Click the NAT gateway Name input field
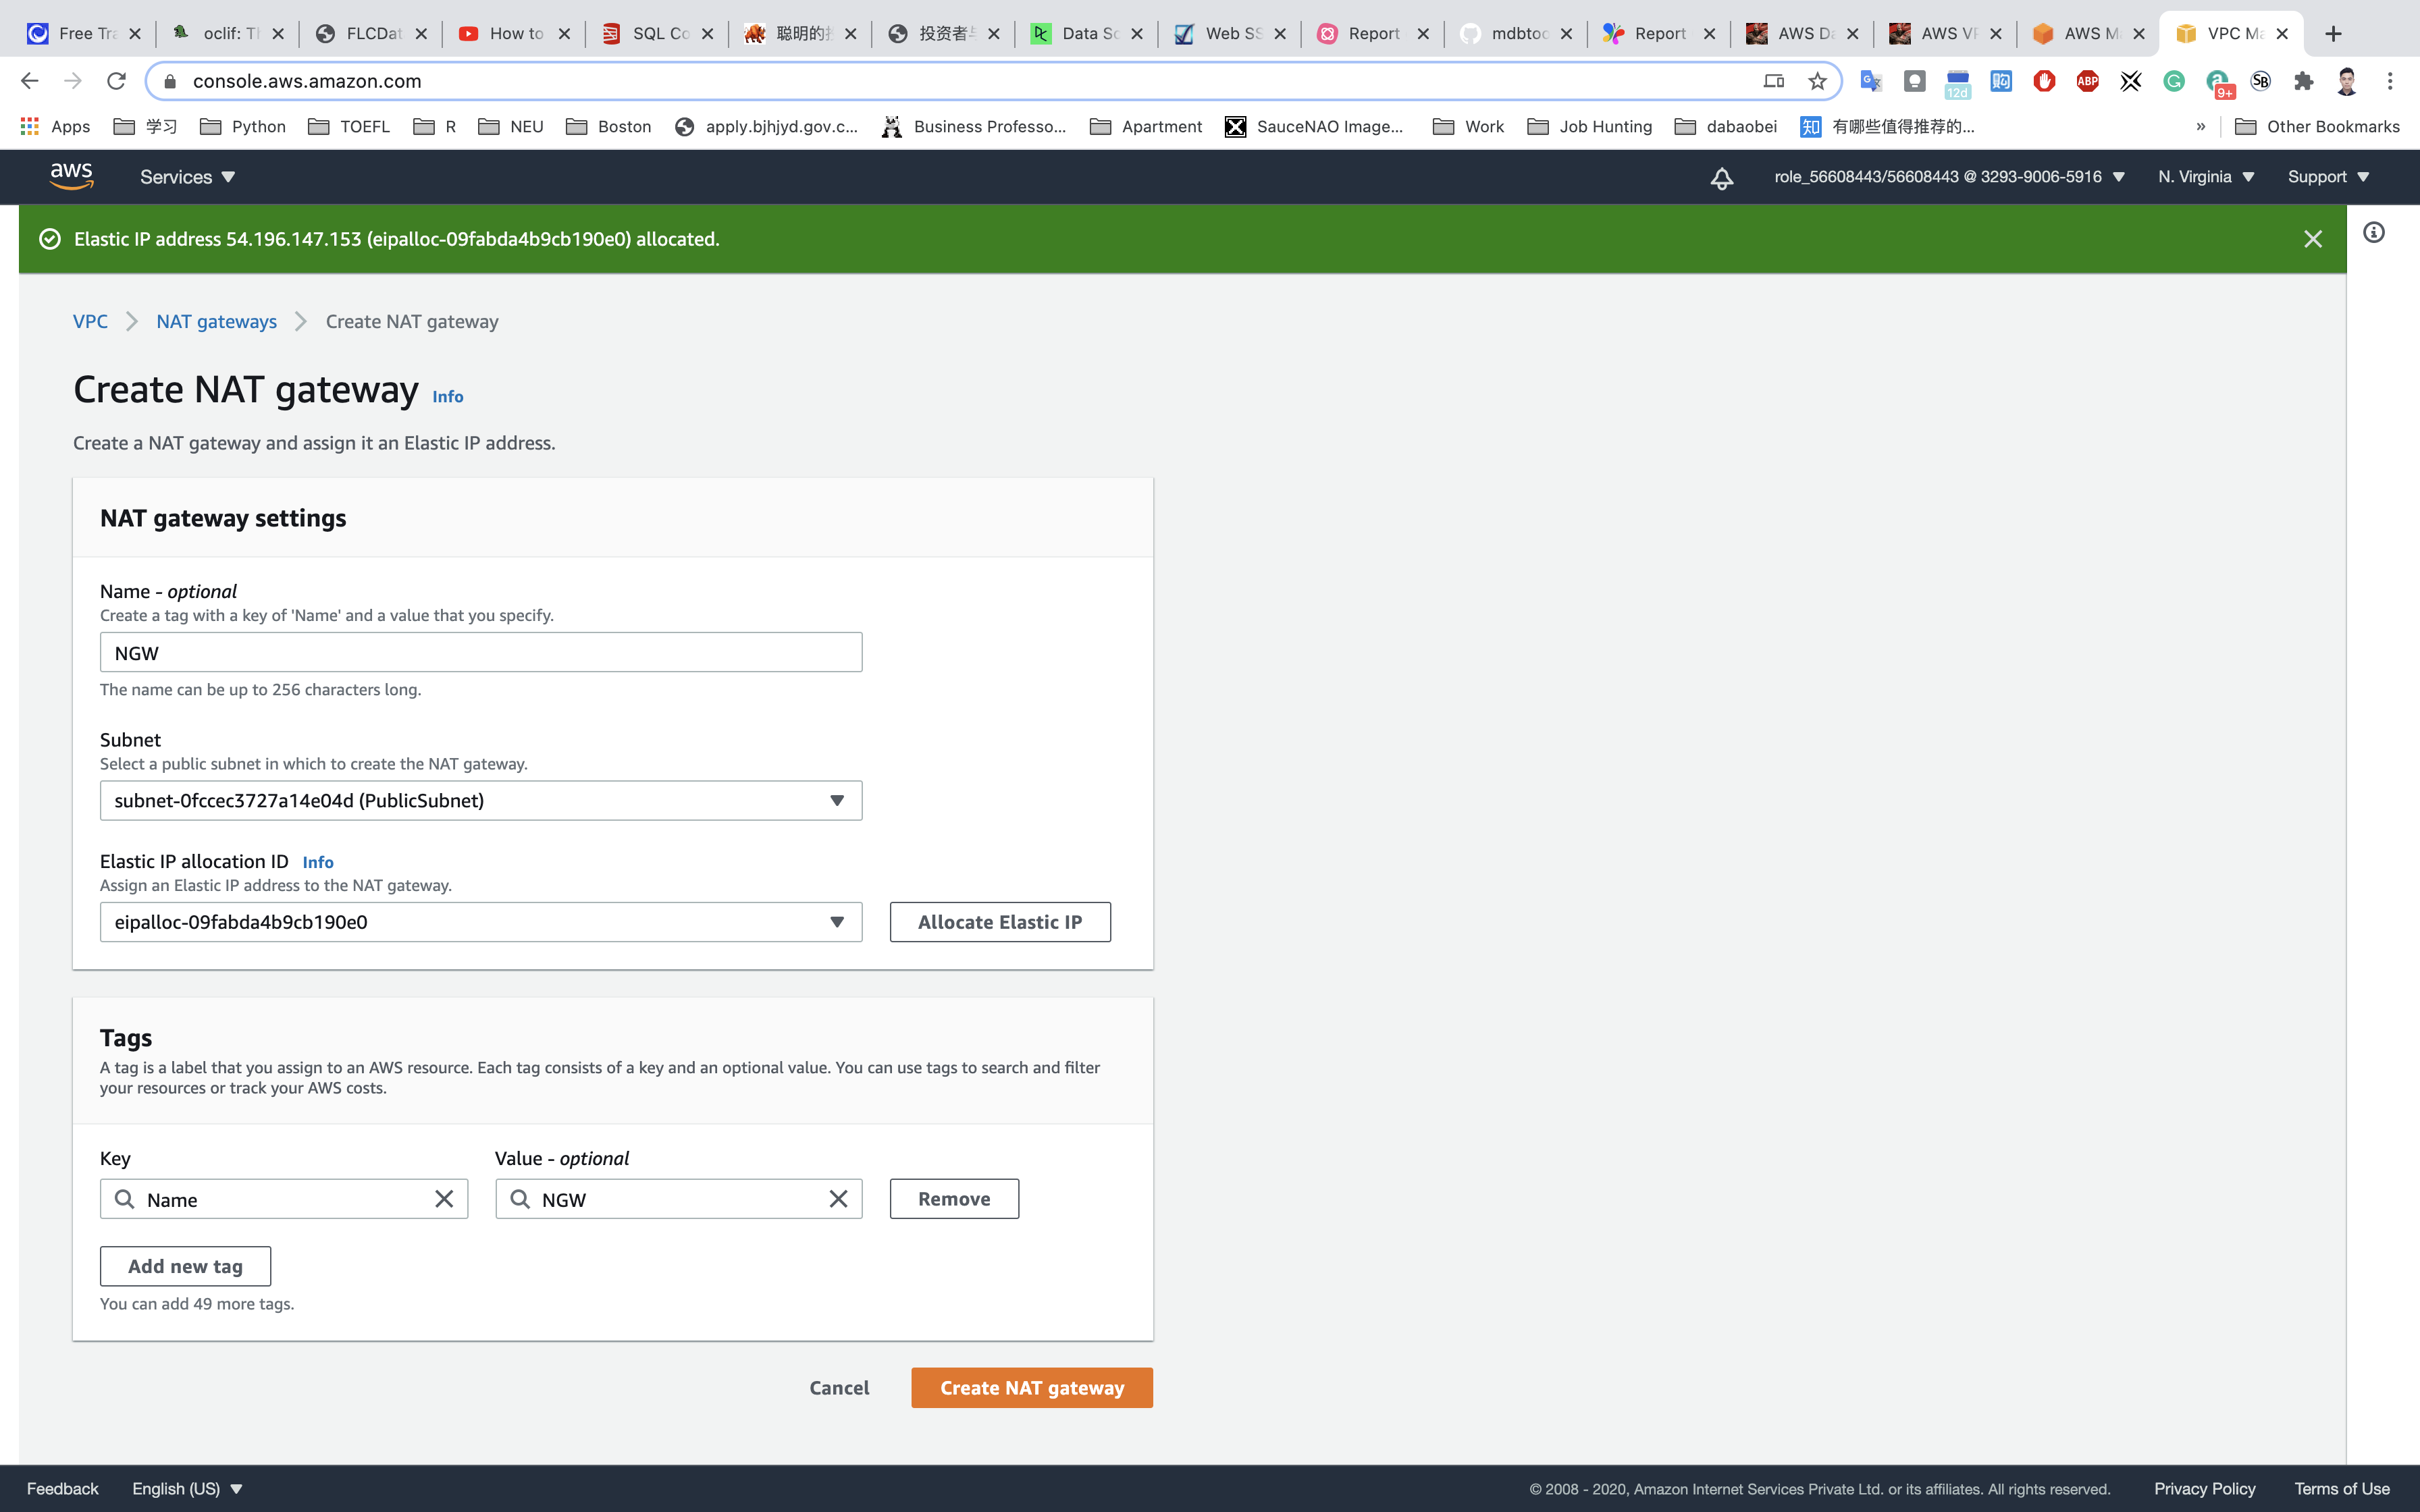Image resolution: width=2420 pixels, height=1512 pixels. [x=480, y=653]
